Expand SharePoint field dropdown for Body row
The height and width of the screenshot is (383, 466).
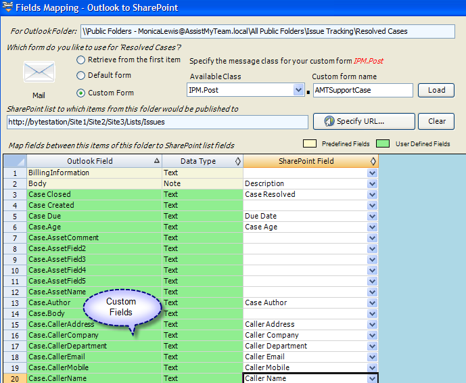click(372, 183)
